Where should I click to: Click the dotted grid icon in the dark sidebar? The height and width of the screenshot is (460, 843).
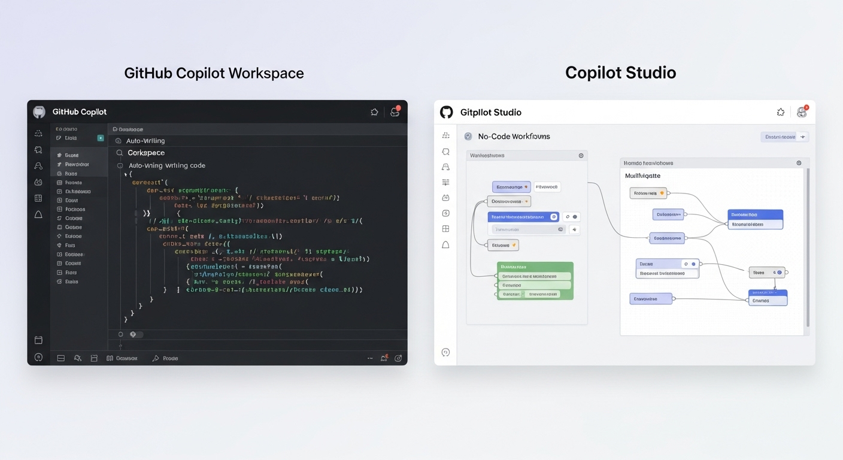pyautogui.click(x=38, y=133)
